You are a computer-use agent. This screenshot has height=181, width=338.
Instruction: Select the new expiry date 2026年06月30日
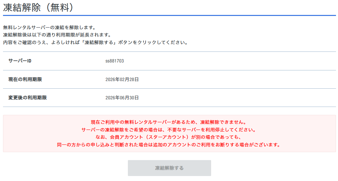(122, 98)
